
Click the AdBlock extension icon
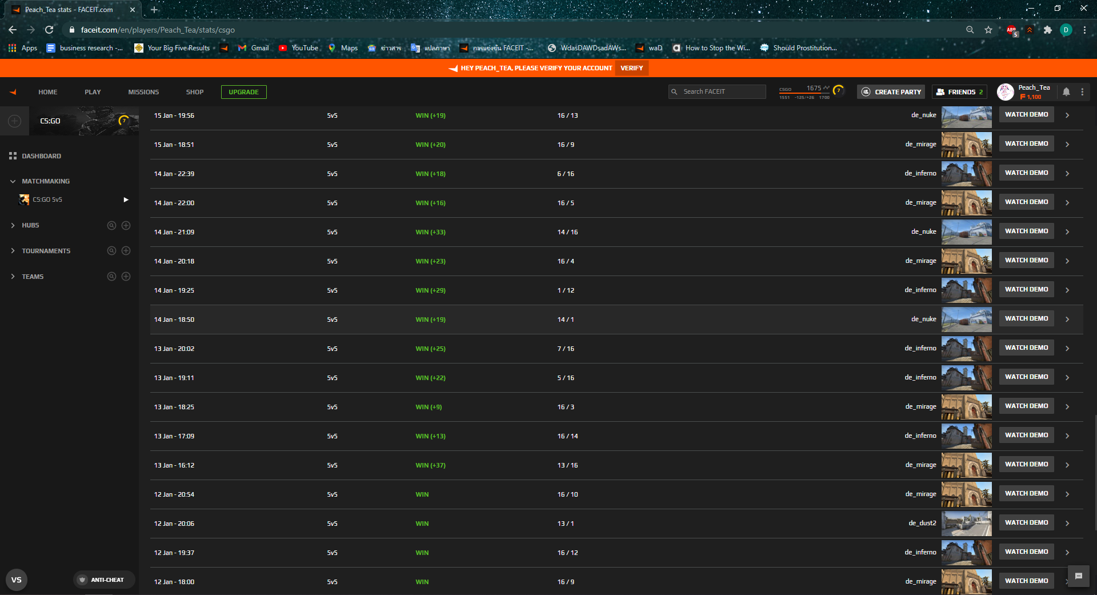click(1011, 30)
